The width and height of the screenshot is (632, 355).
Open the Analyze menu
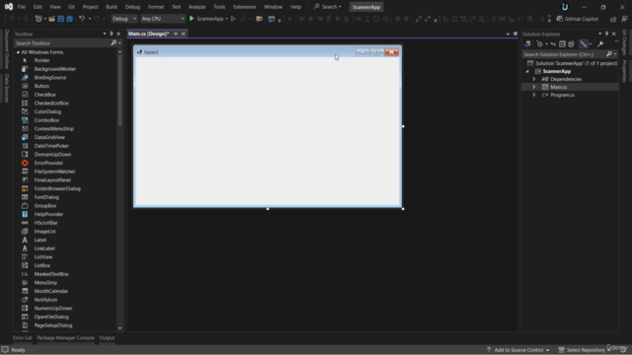point(197,7)
